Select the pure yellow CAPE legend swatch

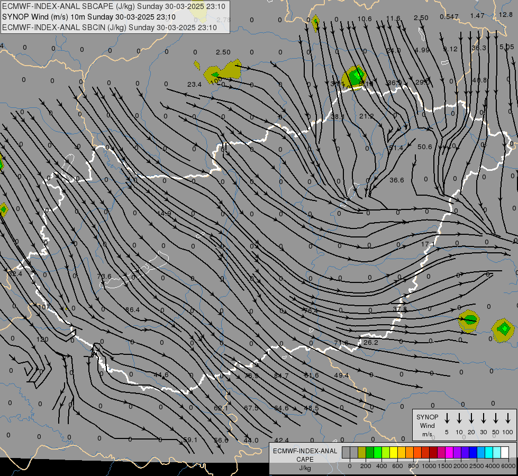(x=394, y=453)
